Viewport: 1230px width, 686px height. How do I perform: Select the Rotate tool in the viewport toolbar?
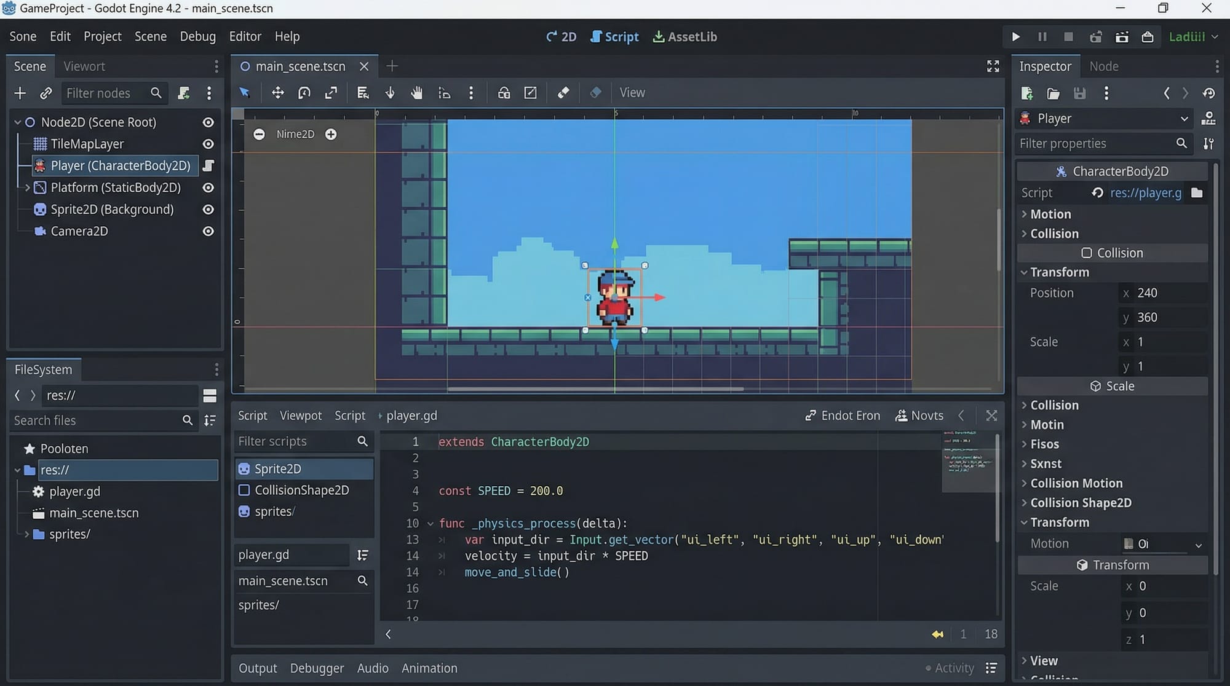(x=304, y=92)
